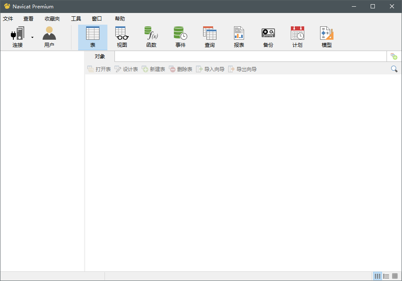Viewport: 402px width, 281px height.
Task: Open the Schedule (计划) section
Action: (298, 37)
